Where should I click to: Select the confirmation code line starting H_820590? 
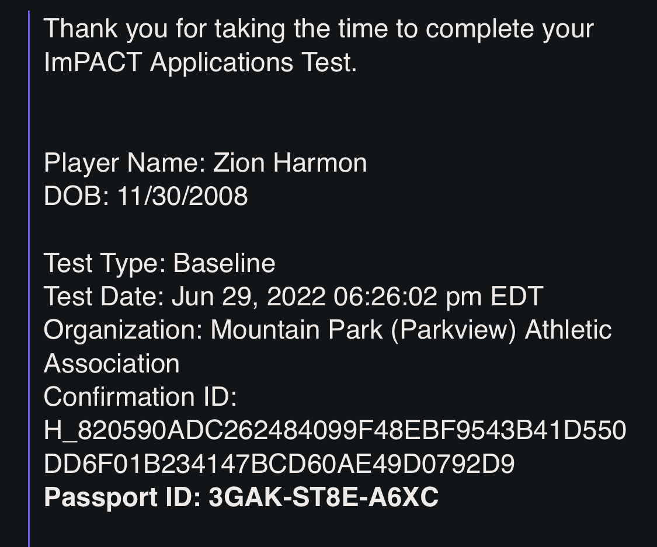coord(335,431)
